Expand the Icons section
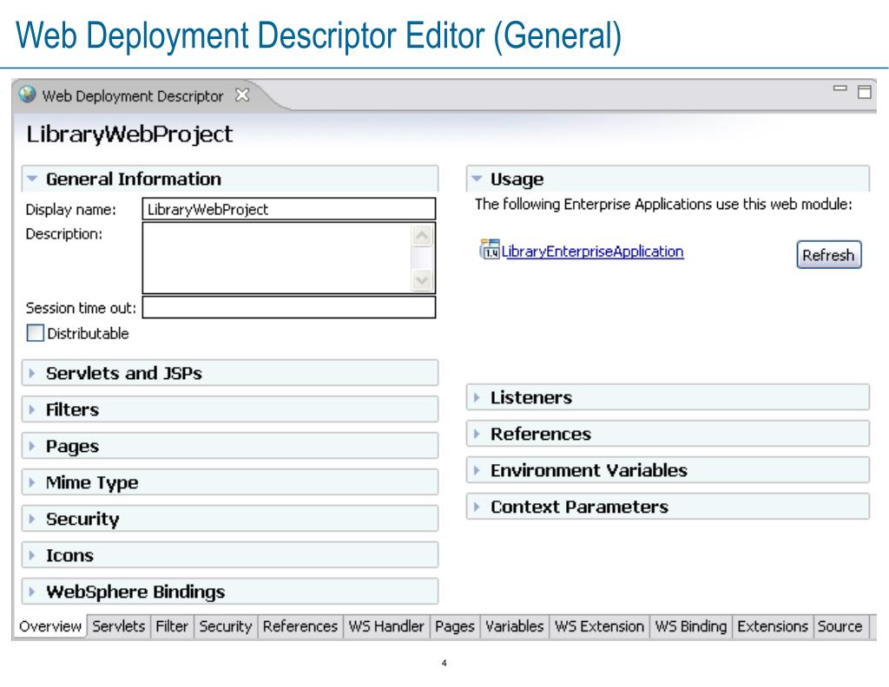 point(32,556)
